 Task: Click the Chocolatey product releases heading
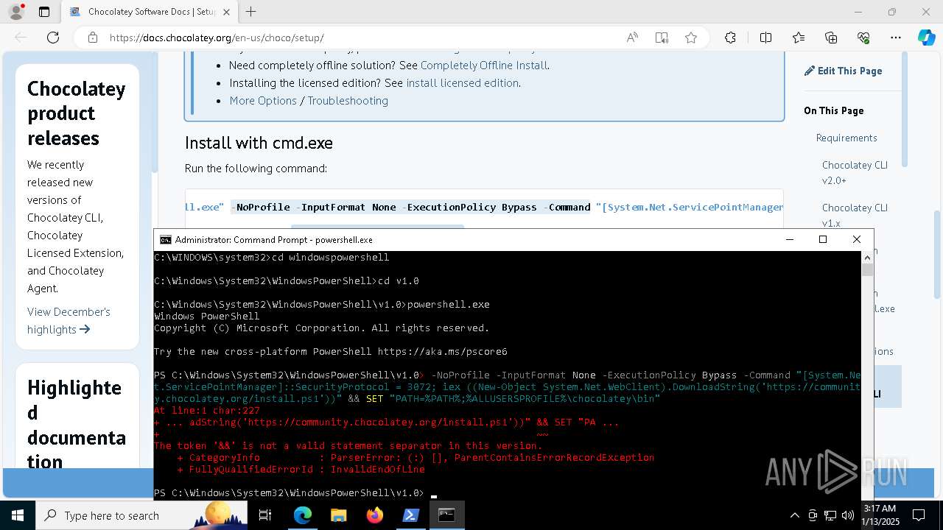77,113
